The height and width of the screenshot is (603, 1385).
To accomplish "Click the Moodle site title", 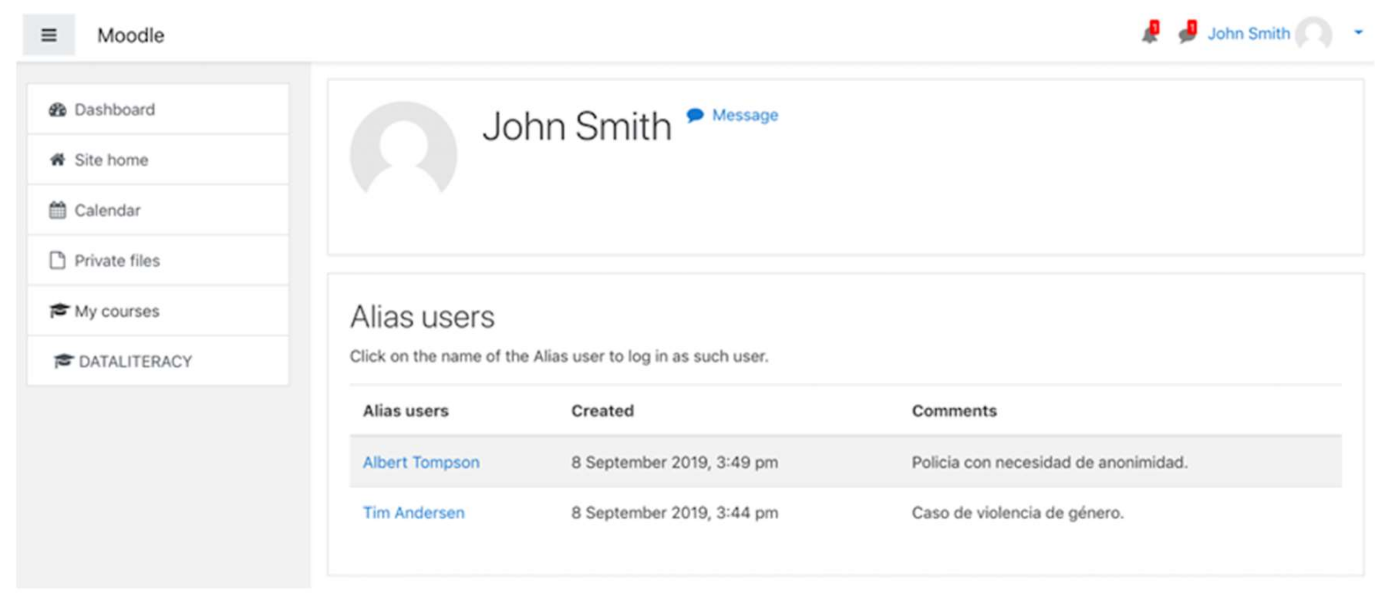I will 131,35.
